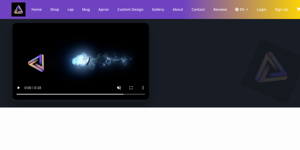Open the Shop page
Viewport: 300px width, 150px height.
coord(55,9)
